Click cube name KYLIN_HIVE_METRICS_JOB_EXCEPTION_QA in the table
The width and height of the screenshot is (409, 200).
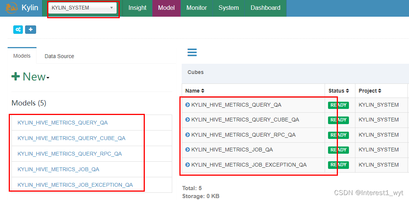[x=249, y=165]
